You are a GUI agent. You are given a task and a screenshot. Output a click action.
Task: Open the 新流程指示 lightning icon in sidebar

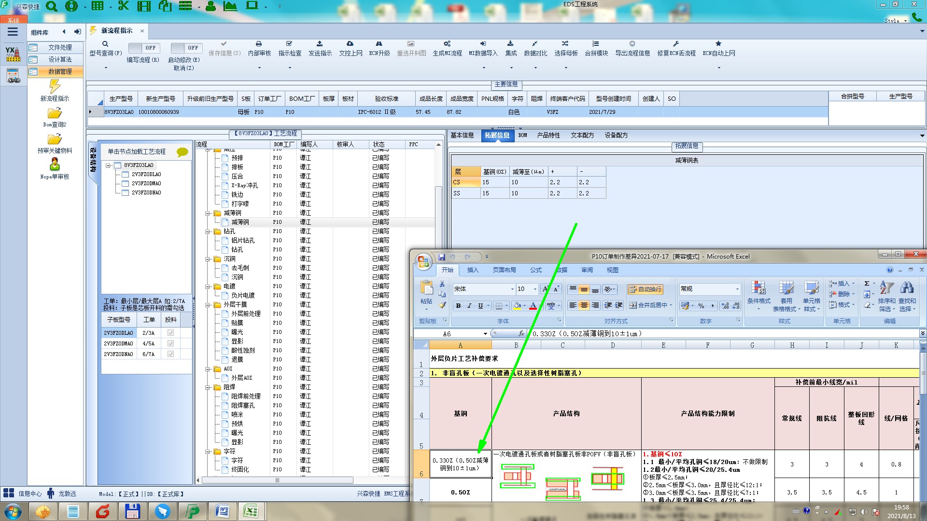(x=55, y=87)
